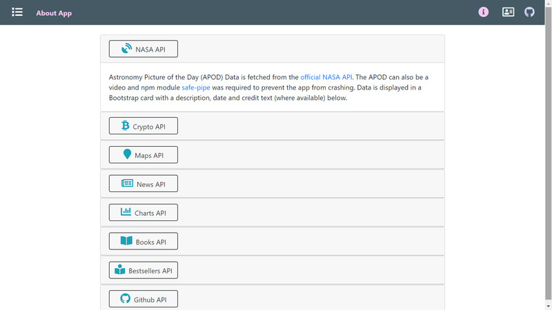Expand the Books API section
Image resolution: width=552 pixels, height=310 pixels.
(144, 241)
